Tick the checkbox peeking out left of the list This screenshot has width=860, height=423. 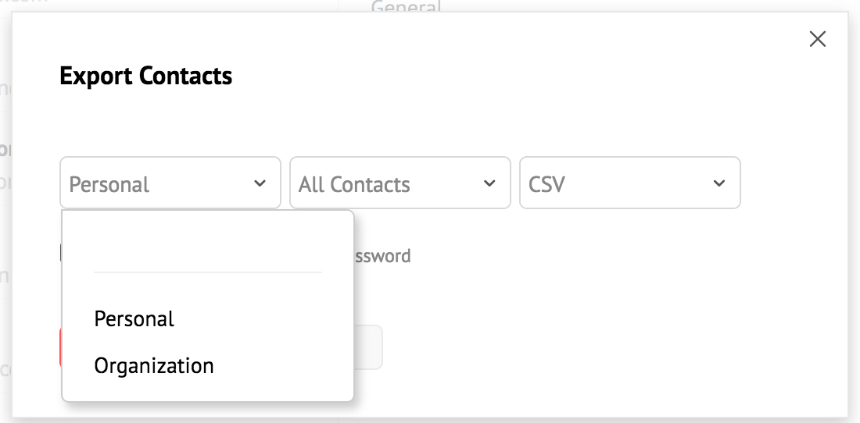[61, 253]
